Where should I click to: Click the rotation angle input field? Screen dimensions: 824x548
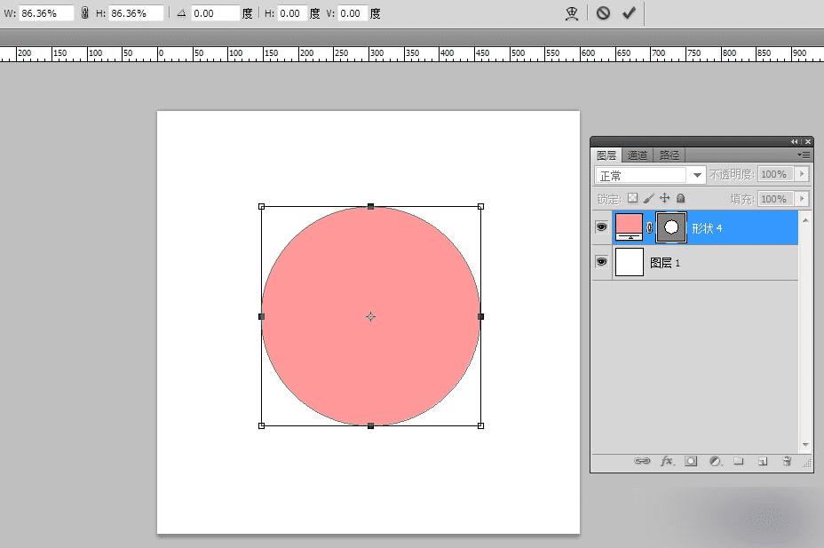coord(214,13)
